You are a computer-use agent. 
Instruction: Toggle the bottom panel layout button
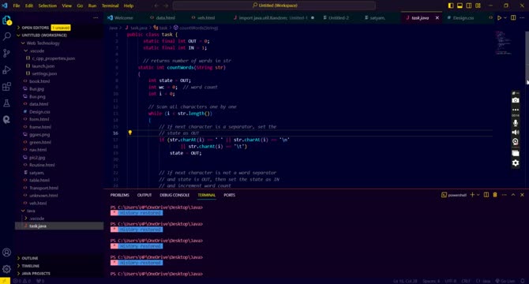[x=460, y=6]
